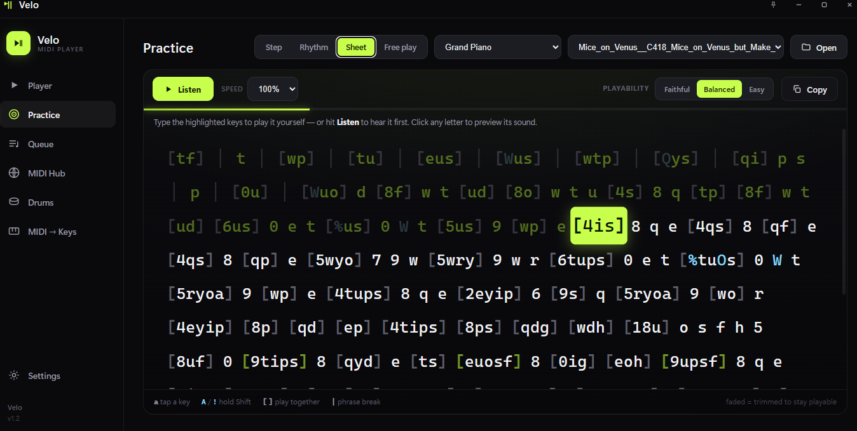The height and width of the screenshot is (431, 857).
Task: Click the pin window icon in title bar
Action: pyautogui.click(x=773, y=5)
